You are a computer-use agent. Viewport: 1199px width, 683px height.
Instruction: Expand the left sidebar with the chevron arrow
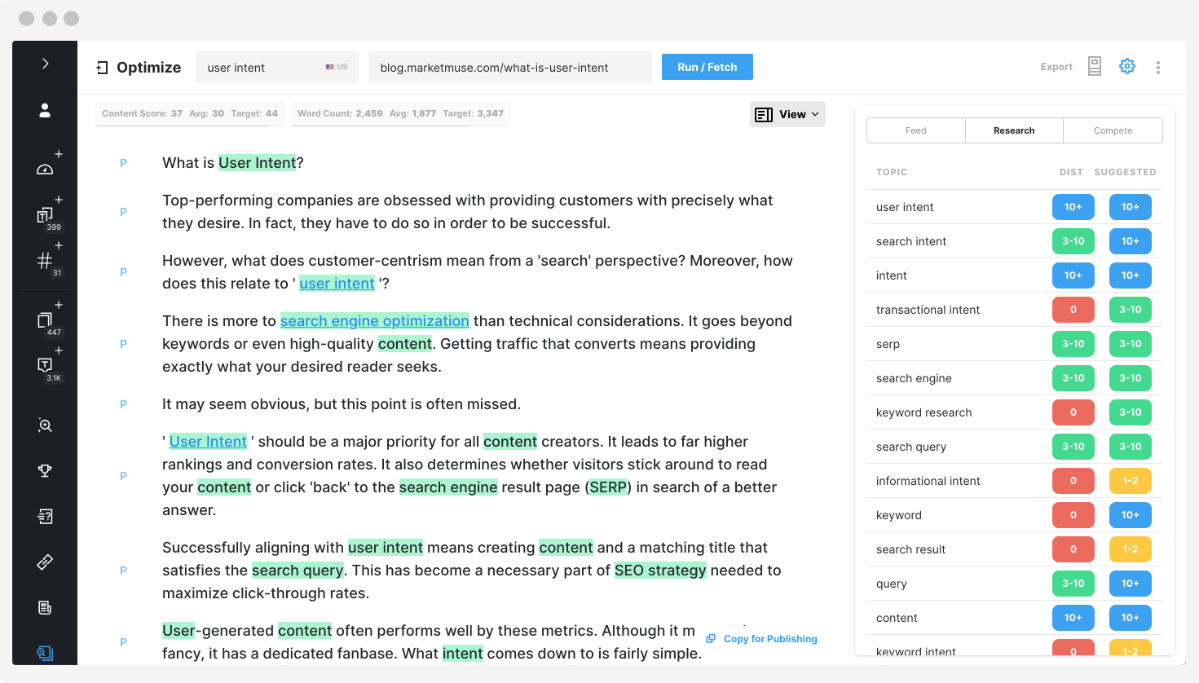(x=45, y=64)
